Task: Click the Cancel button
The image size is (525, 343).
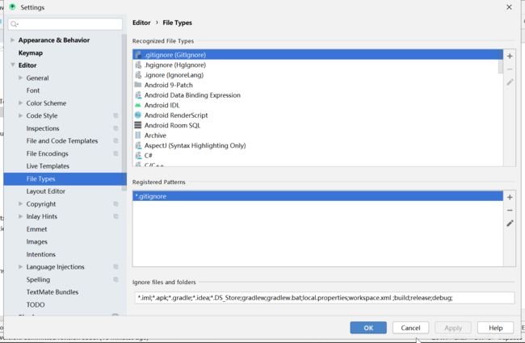Action: pos(410,328)
